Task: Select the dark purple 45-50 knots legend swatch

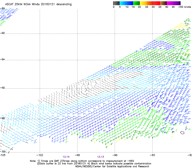Action: point(177,3)
